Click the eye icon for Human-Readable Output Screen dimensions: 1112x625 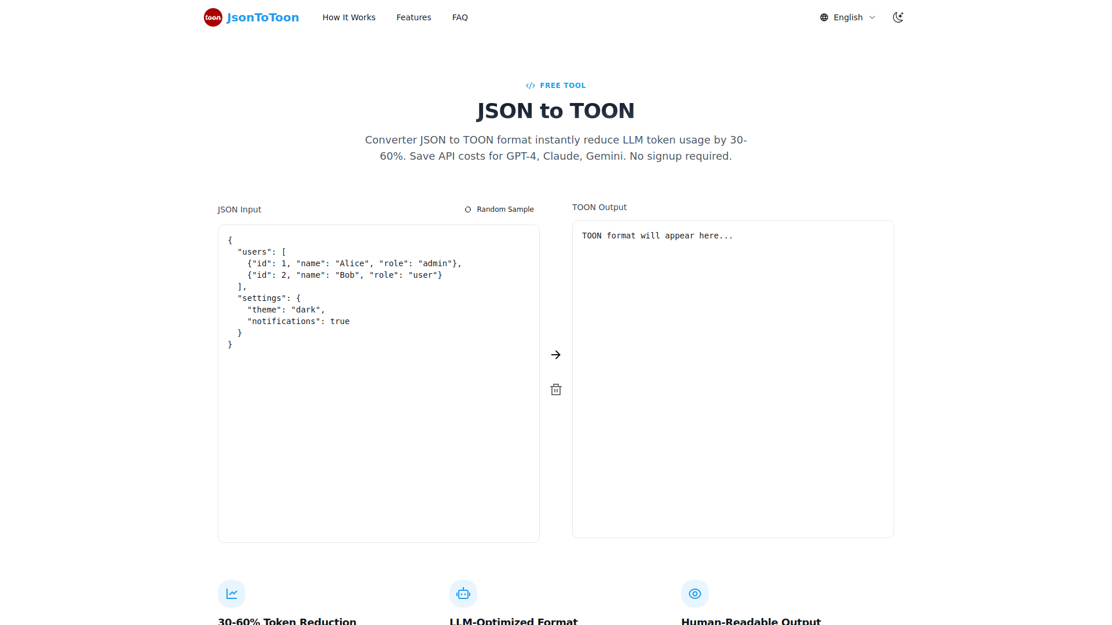pyautogui.click(x=695, y=594)
